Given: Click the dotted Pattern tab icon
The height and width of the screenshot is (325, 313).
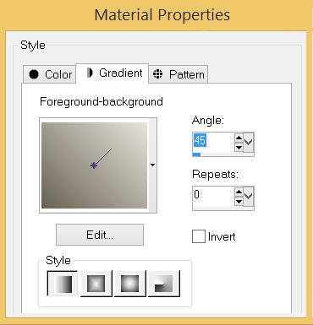Looking at the screenshot, I should click(x=157, y=74).
